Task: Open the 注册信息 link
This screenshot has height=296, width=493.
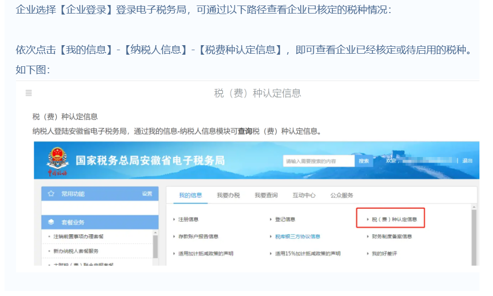Action: (192, 219)
